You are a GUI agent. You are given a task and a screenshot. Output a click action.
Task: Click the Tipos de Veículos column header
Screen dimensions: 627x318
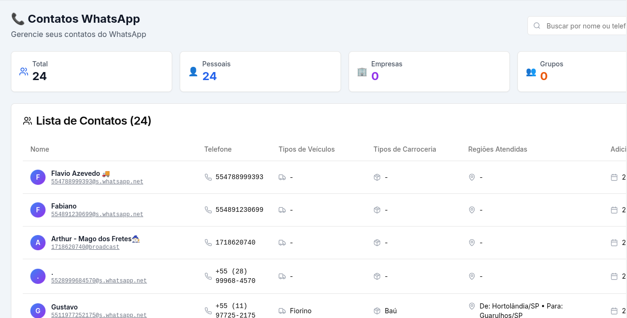click(306, 149)
